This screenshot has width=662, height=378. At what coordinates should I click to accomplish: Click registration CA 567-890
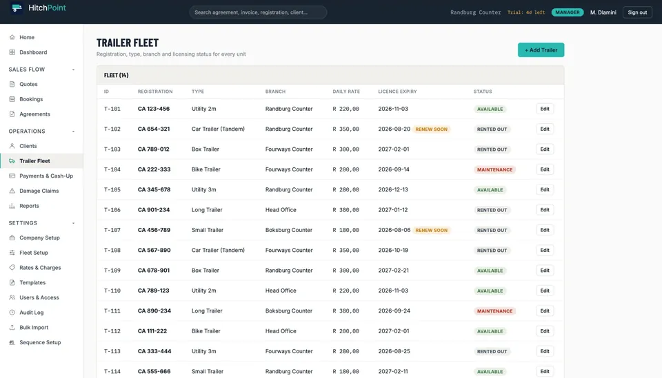point(154,251)
